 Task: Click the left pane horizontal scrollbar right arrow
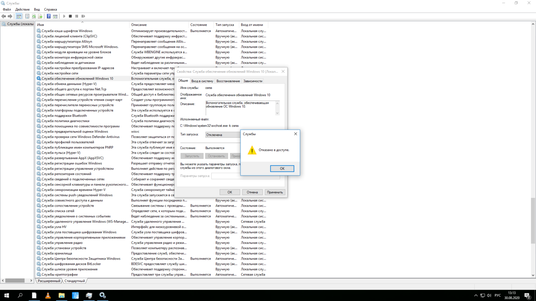click(x=31, y=280)
